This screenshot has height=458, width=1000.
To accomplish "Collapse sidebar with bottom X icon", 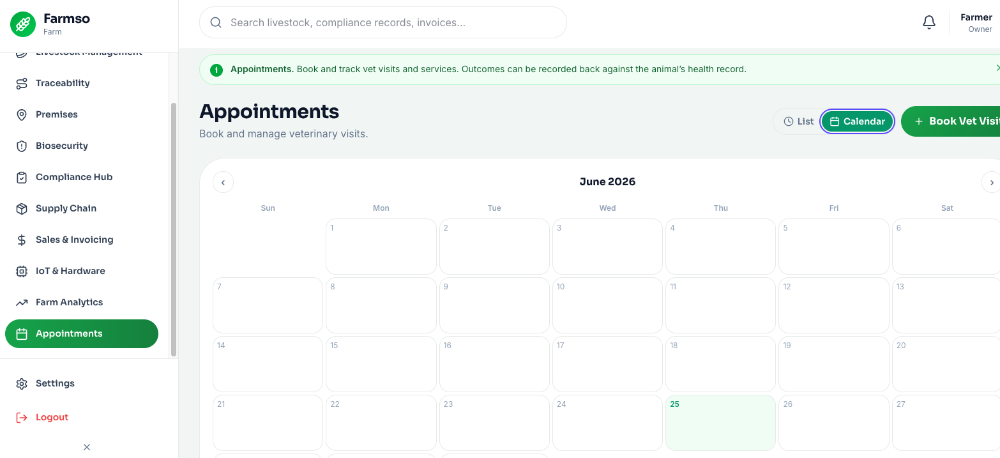I will tap(87, 447).
